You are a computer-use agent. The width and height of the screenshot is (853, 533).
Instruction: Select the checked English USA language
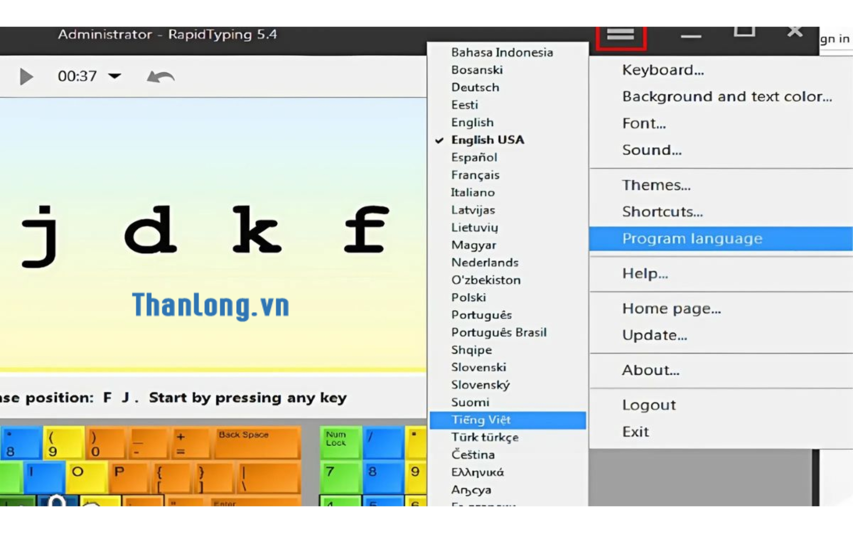[487, 140]
